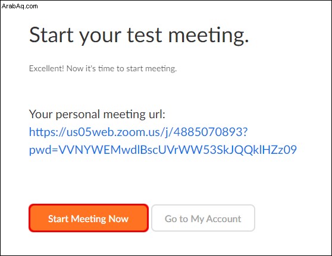Click the pwd=VVNYWEM line of the meeting link
This screenshot has width=332, height=256.
click(x=163, y=150)
